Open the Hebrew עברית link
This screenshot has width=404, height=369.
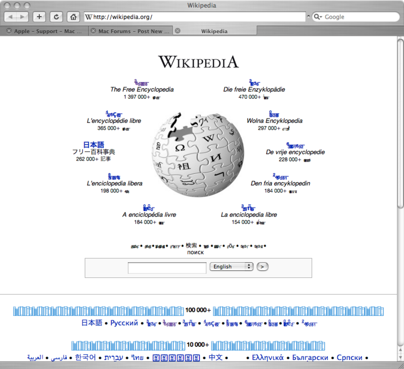pyautogui.click(x=114, y=357)
